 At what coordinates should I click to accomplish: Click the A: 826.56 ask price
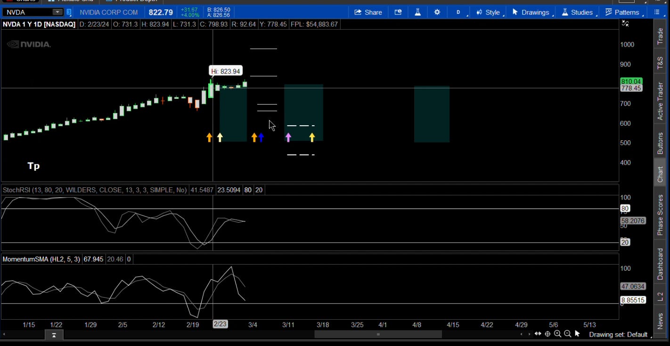pyautogui.click(x=219, y=15)
